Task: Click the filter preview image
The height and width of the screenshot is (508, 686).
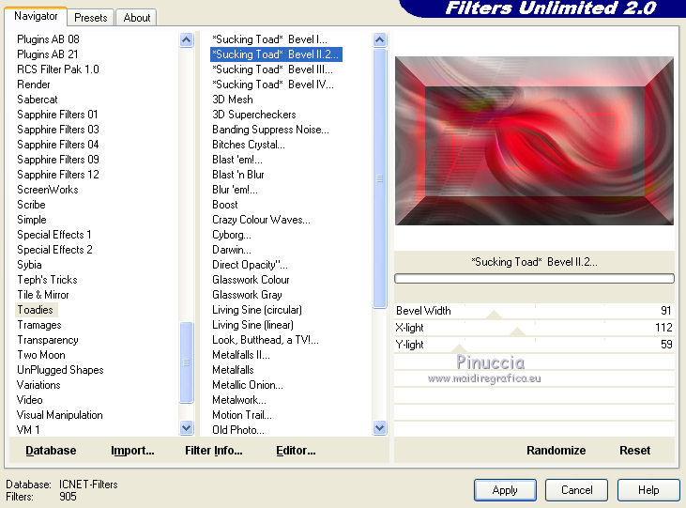Action: (534, 141)
